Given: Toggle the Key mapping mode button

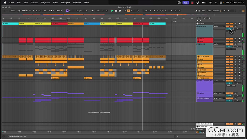Looking at the screenshot, I should point(203,11).
